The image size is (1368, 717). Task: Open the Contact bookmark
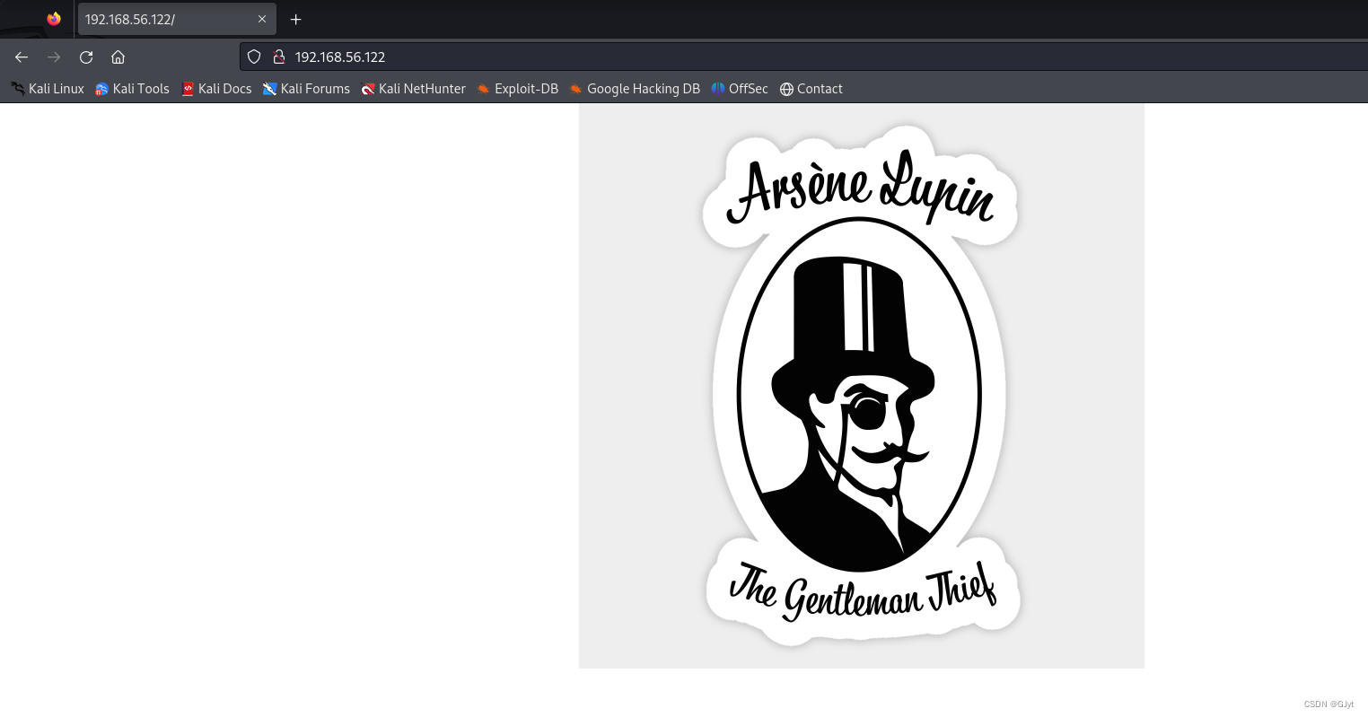point(811,89)
